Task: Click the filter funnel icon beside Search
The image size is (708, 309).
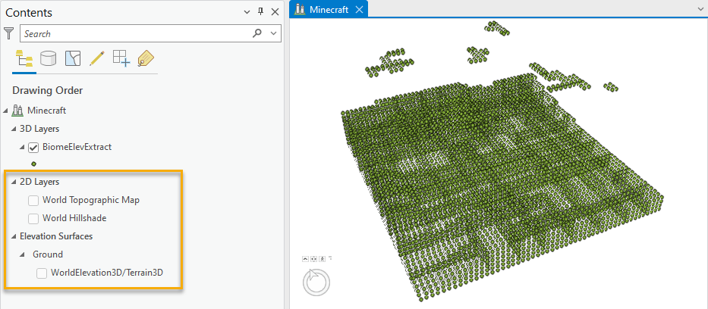Action: click(x=9, y=33)
